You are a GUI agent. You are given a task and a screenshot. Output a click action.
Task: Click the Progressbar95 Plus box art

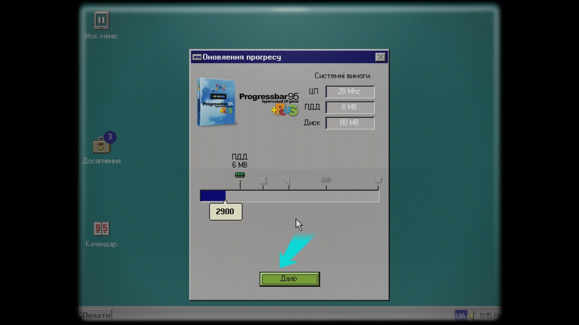216,102
